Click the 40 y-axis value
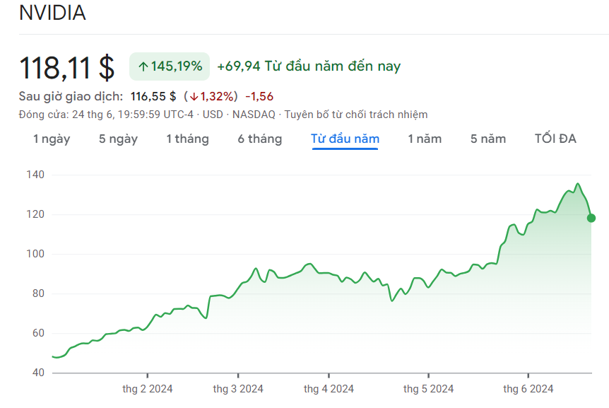The width and height of the screenshot is (609, 408). [x=38, y=373]
